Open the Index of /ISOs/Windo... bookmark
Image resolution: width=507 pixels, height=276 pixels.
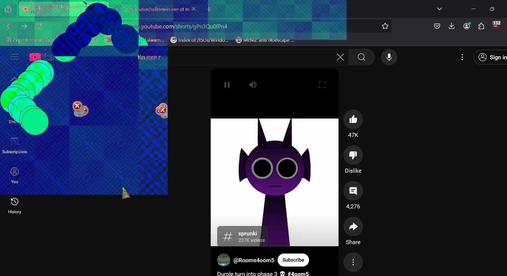[x=200, y=40]
